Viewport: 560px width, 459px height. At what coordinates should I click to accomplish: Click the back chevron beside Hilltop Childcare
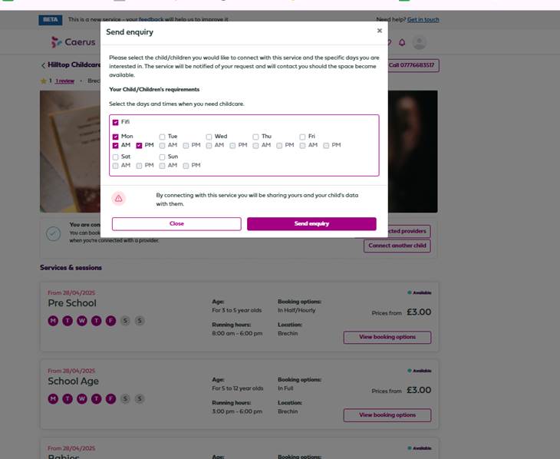43,66
